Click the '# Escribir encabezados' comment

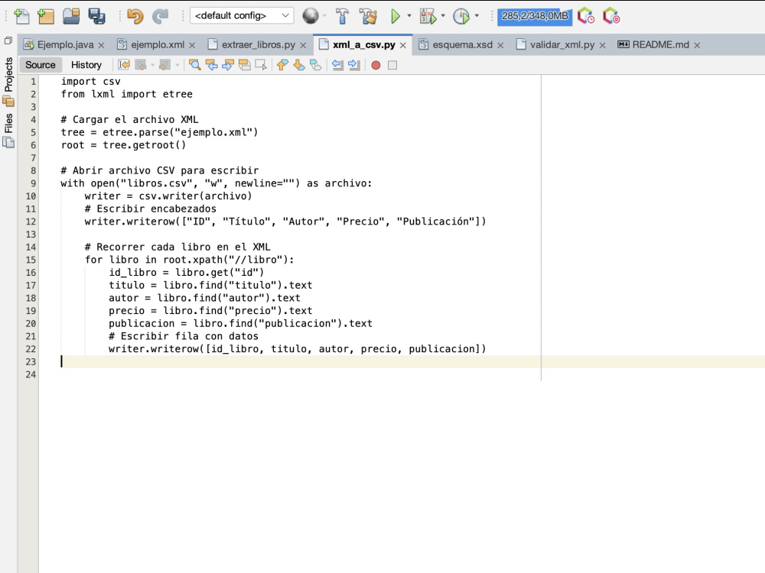point(150,209)
